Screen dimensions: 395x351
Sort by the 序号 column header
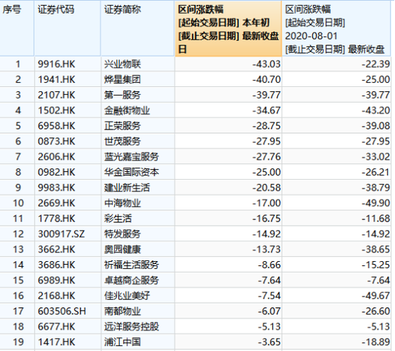pyautogui.click(x=17, y=28)
